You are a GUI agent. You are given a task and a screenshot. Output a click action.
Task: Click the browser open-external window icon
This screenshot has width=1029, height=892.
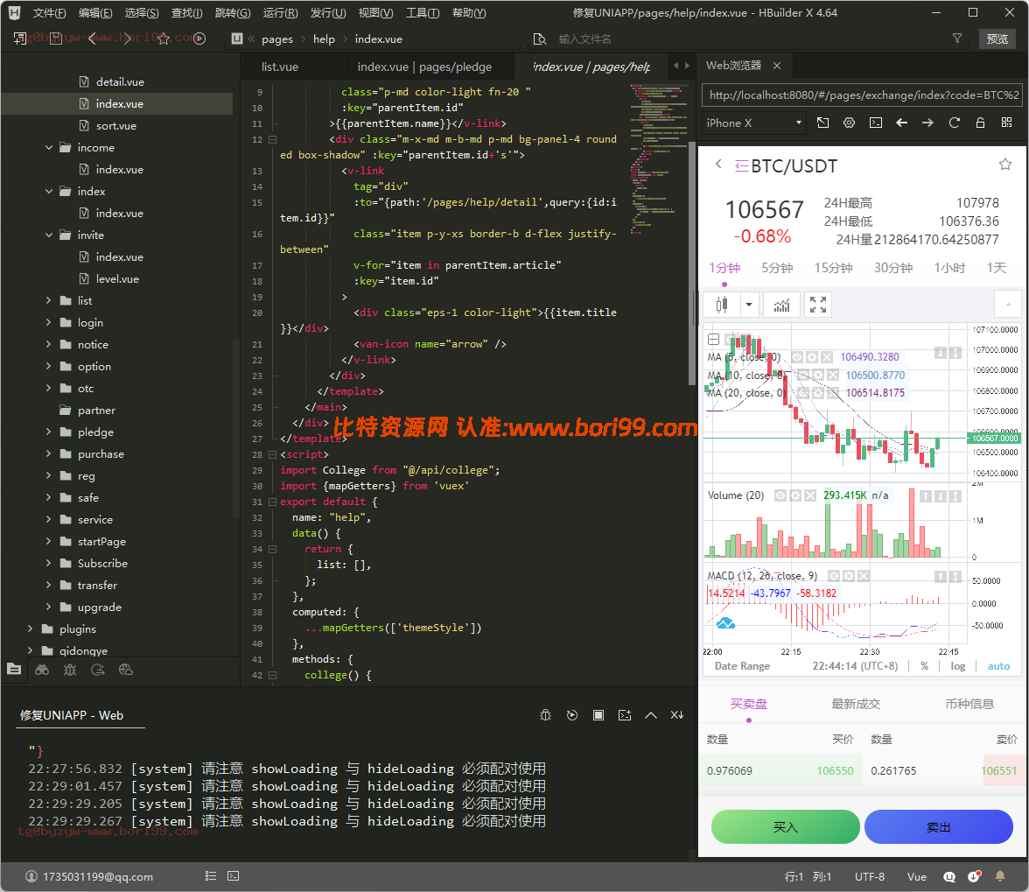tap(822, 123)
